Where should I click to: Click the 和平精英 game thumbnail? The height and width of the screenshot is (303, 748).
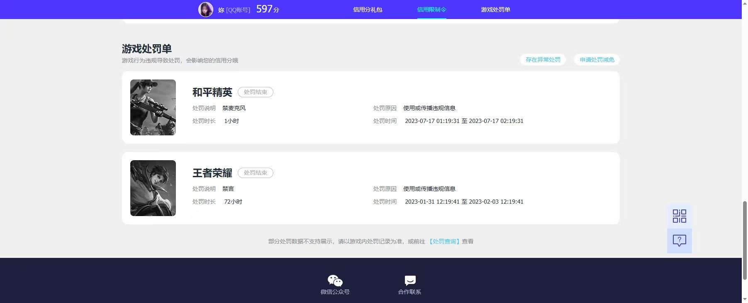[153, 107]
